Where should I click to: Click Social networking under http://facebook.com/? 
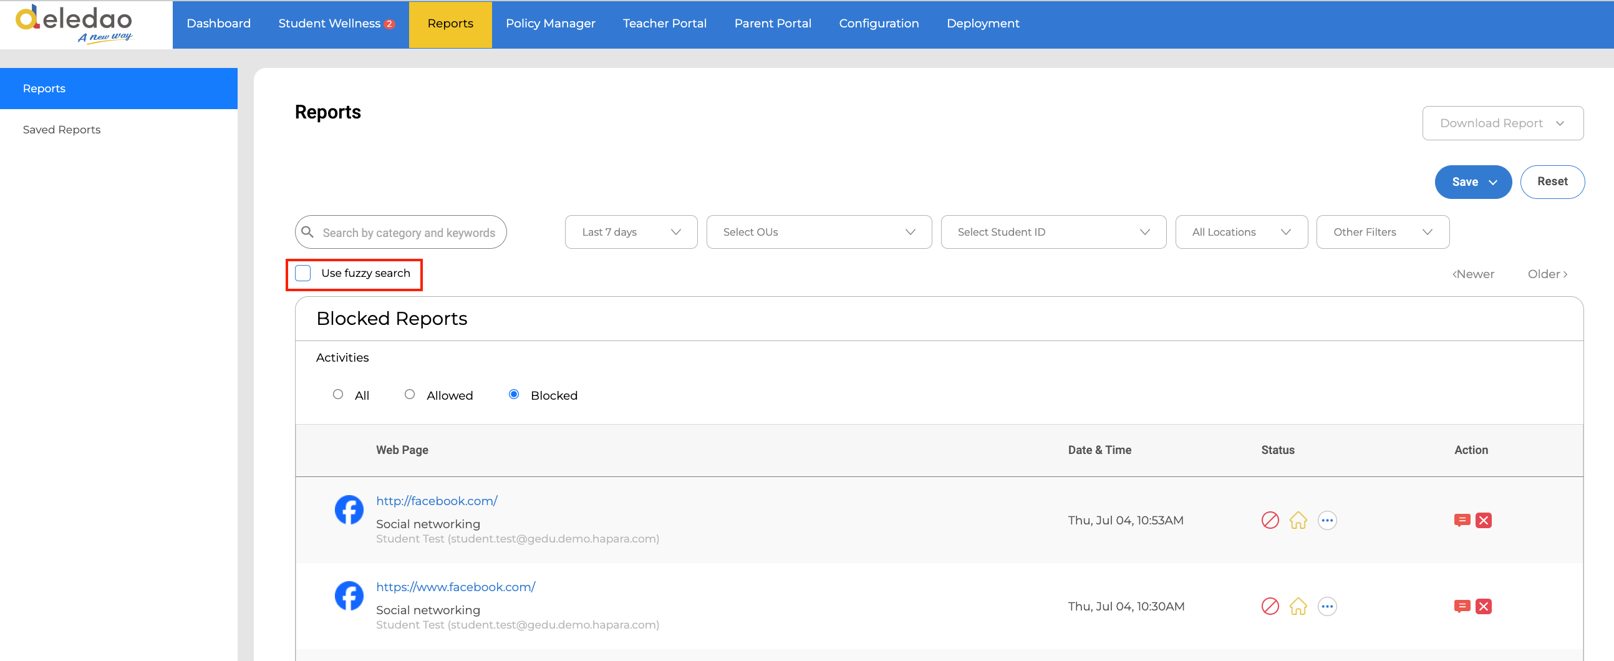point(428,524)
